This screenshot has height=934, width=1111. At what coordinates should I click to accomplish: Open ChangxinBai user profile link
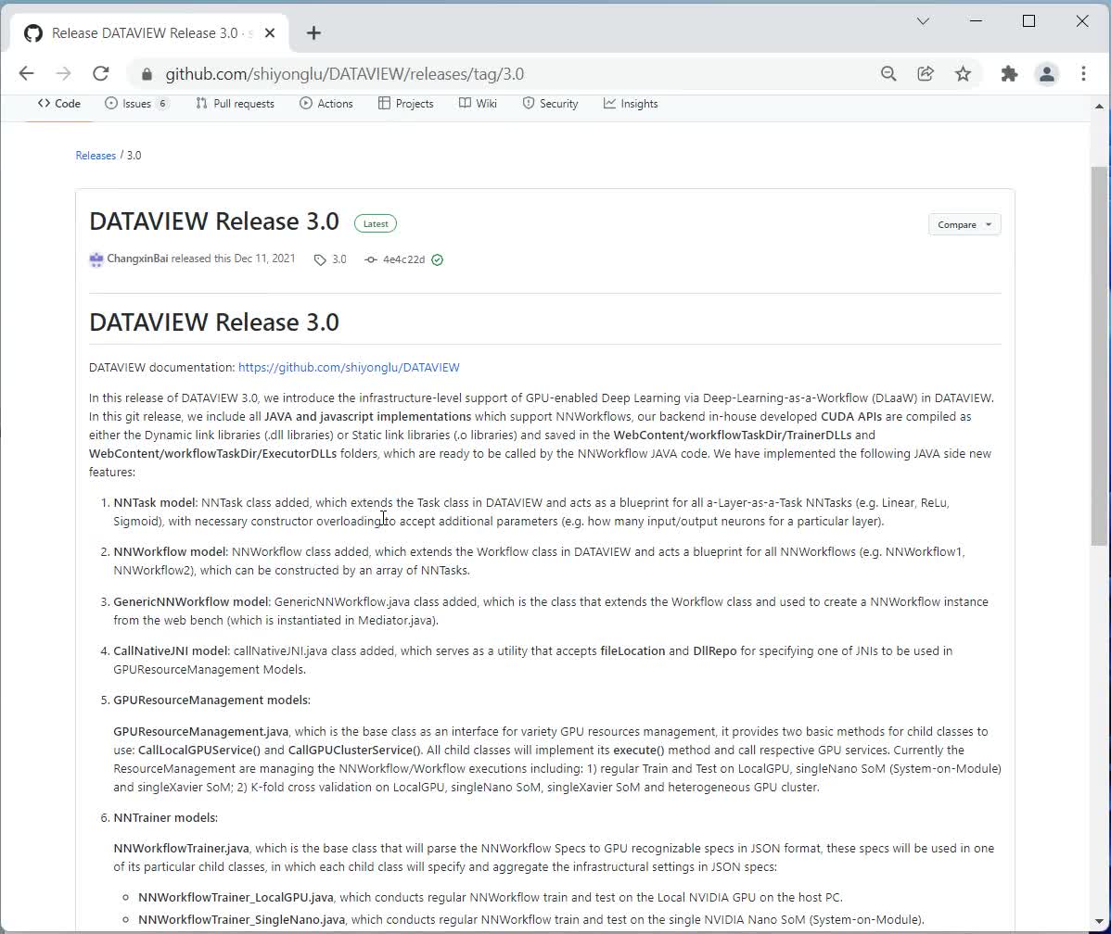pyautogui.click(x=137, y=259)
